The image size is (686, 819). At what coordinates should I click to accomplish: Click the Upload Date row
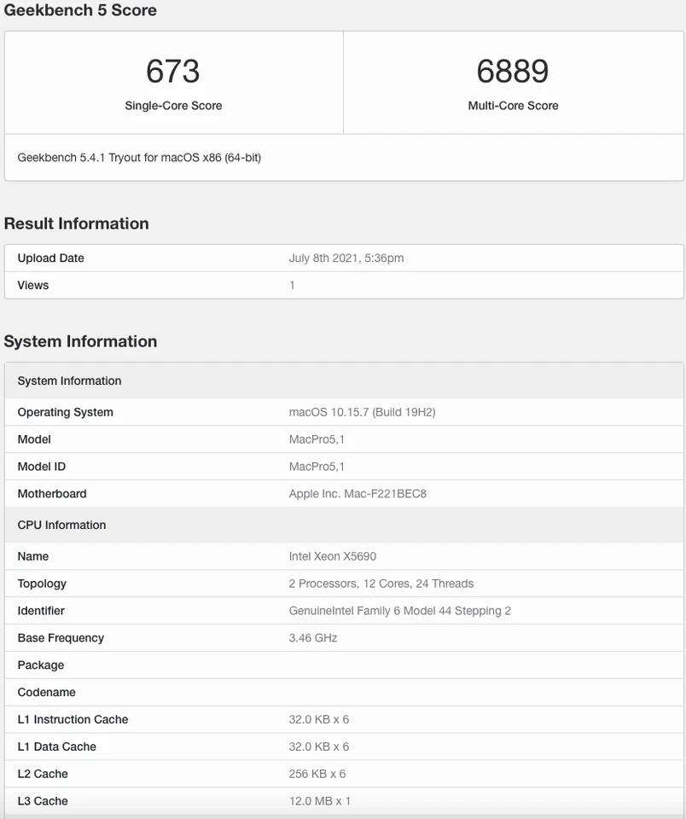pyautogui.click(x=49, y=258)
